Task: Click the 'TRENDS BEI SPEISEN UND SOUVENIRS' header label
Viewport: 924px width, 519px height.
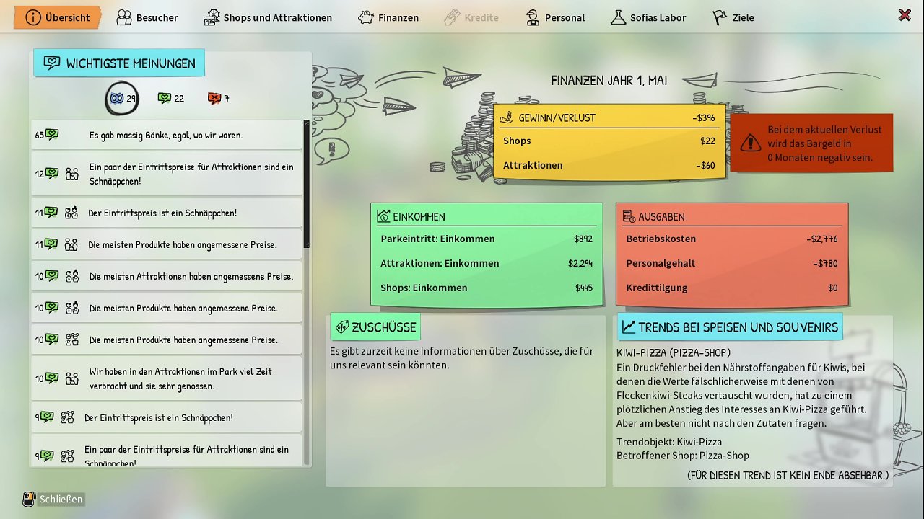Action: click(738, 327)
